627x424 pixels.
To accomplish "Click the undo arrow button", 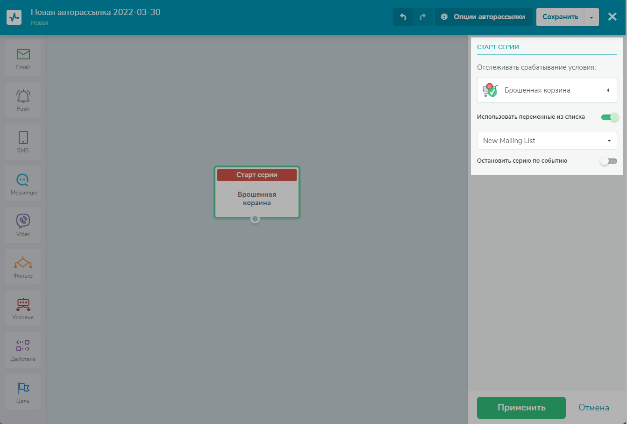I will pos(403,17).
